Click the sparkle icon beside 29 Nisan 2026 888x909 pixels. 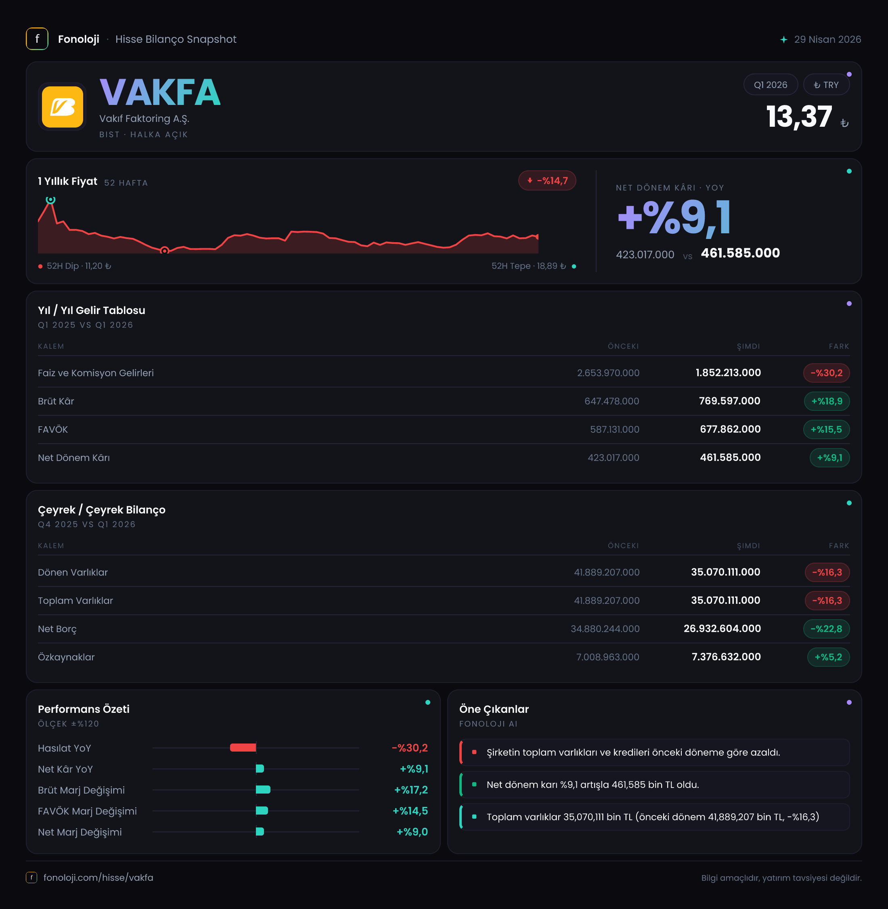[784, 40]
